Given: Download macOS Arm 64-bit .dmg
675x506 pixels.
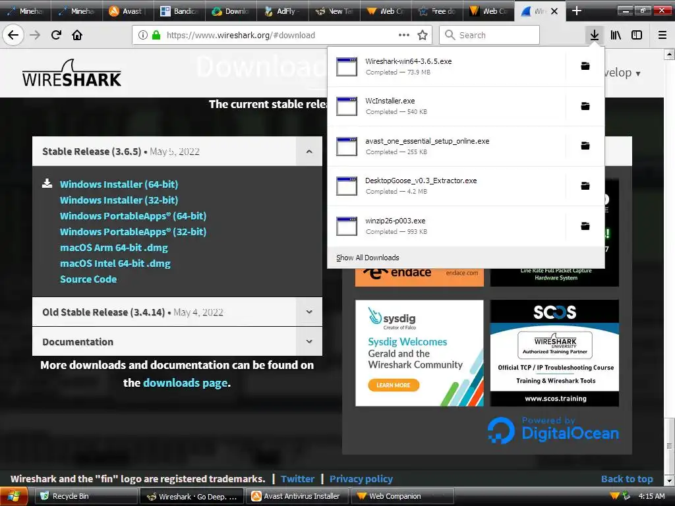Looking at the screenshot, I should click(113, 248).
